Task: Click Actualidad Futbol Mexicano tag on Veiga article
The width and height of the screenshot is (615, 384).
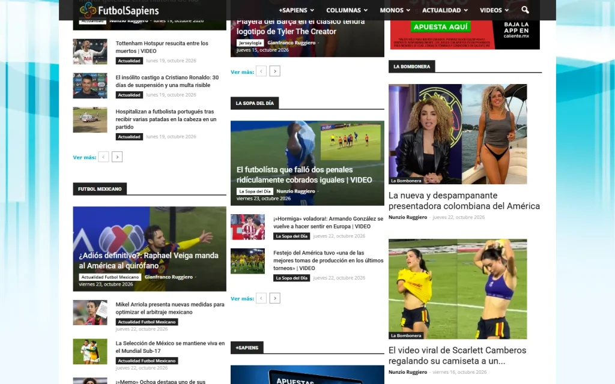Action: tap(110, 277)
